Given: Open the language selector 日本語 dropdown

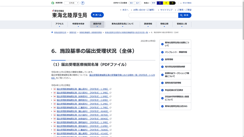Looking at the screenshot, I should click(72, 3).
